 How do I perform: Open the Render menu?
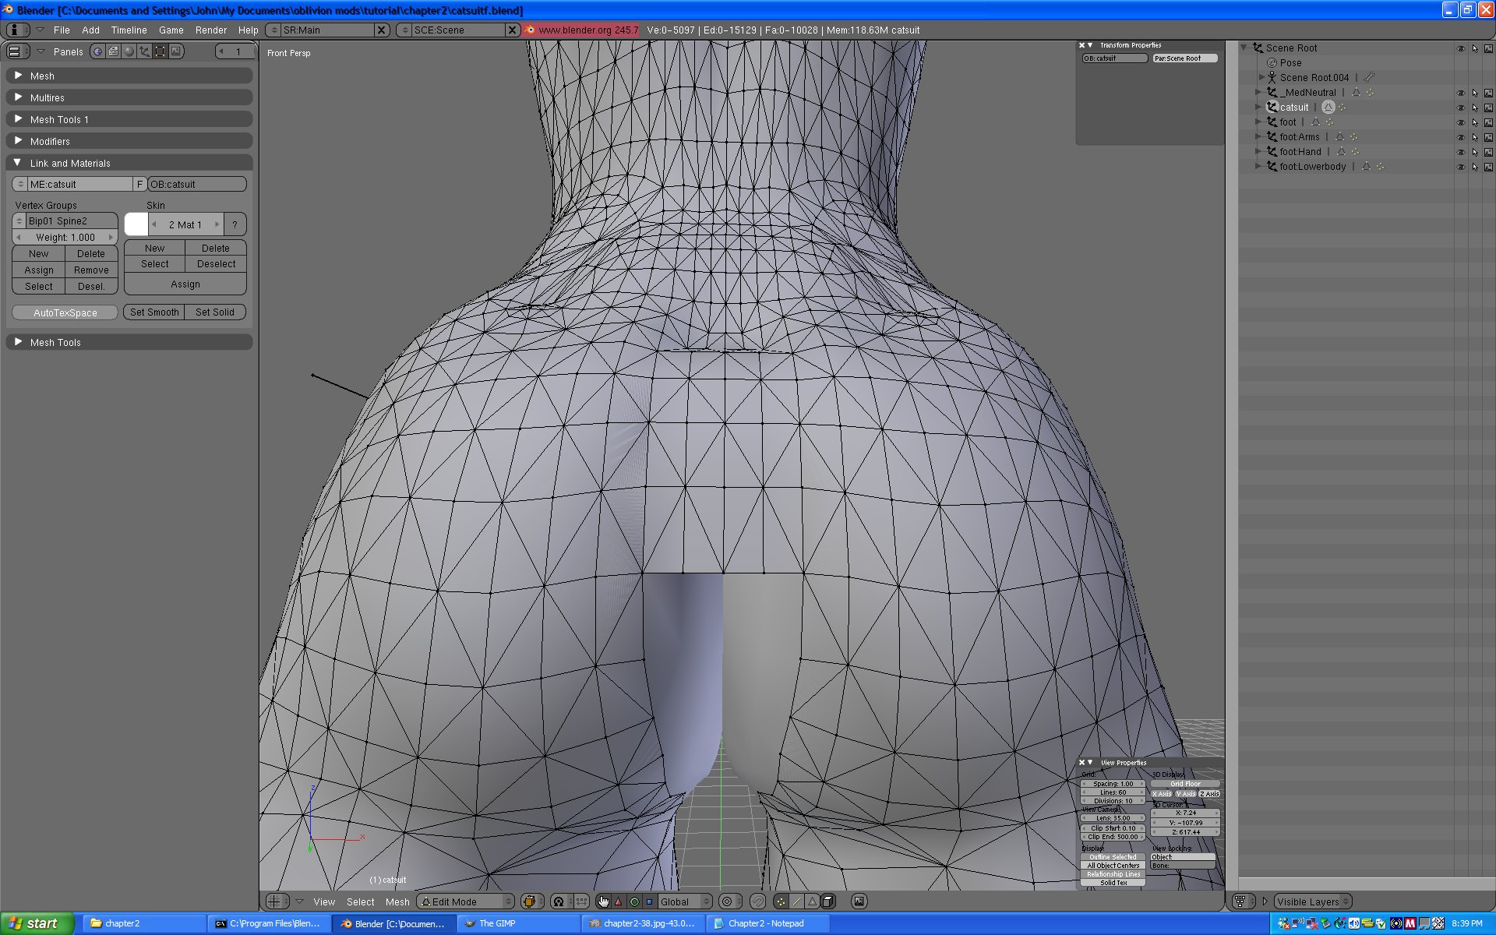pos(210,30)
